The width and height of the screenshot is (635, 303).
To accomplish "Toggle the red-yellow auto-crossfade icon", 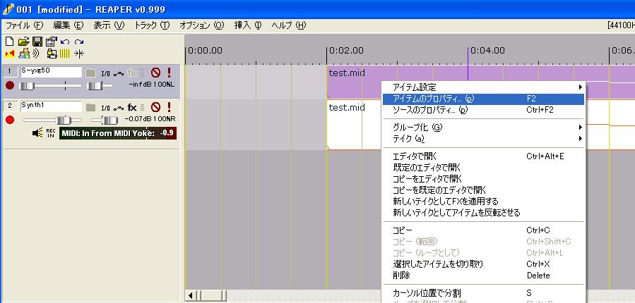I will (10, 54).
